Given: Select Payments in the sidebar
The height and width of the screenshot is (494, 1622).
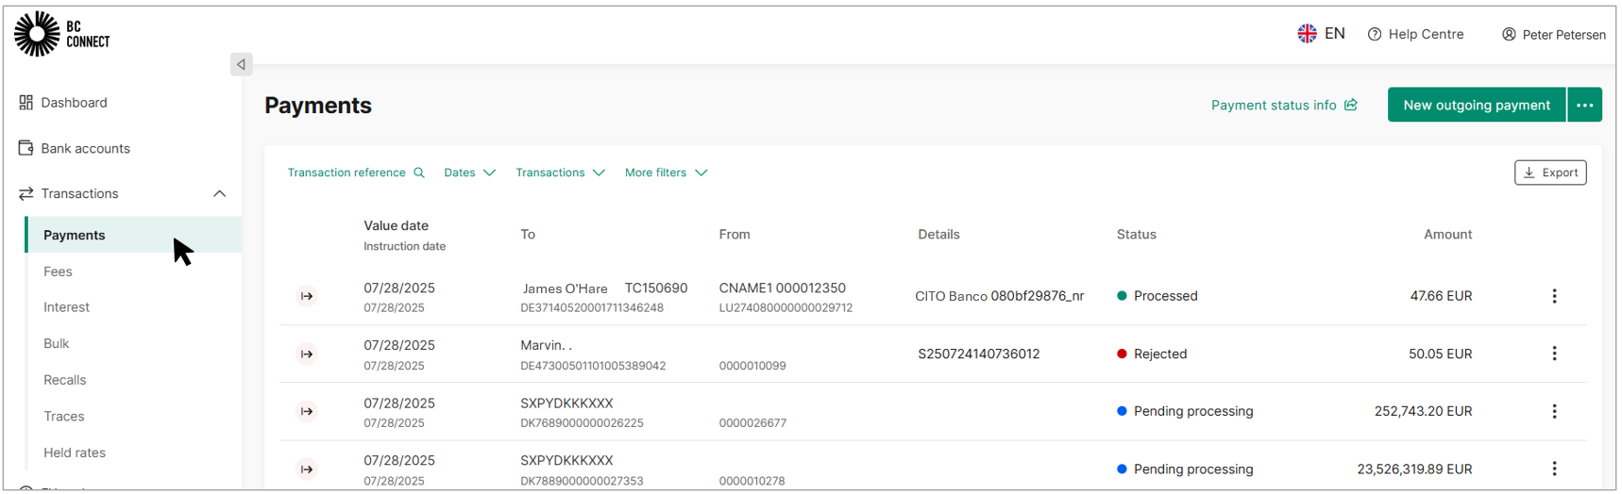Looking at the screenshot, I should (133, 235).
